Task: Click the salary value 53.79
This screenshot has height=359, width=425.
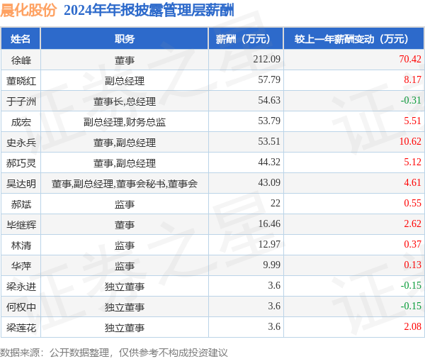Action: [x=269, y=121]
